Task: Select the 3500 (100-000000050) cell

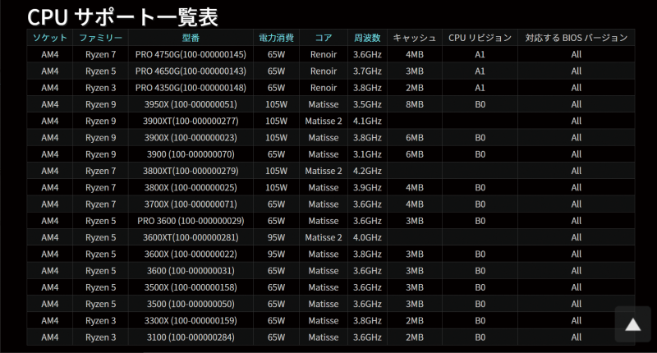Action: click(x=191, y=304)
